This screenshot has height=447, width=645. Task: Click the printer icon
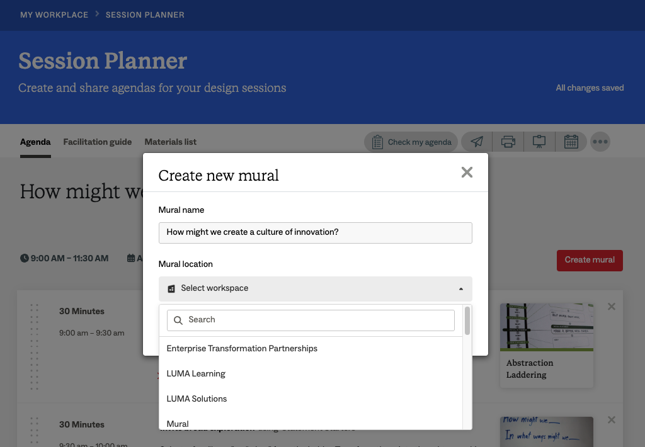pos(508,142)
